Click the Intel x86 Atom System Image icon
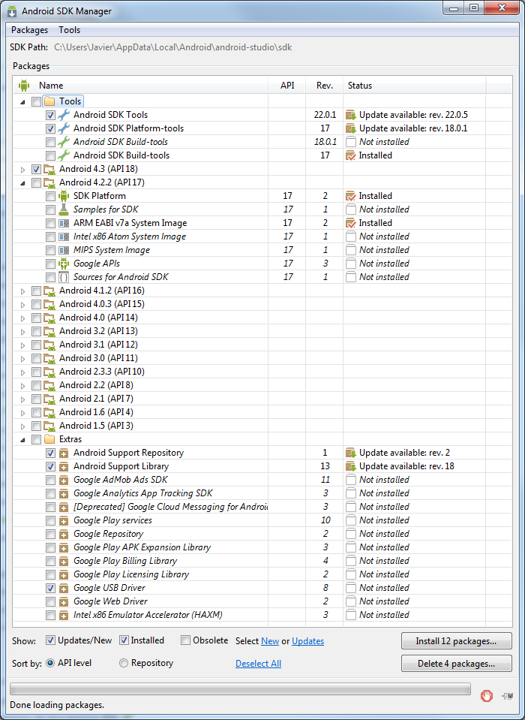Image resolution: width=525 pixels, height=720 pixels. pyautogui.click(x=64, y=236)
